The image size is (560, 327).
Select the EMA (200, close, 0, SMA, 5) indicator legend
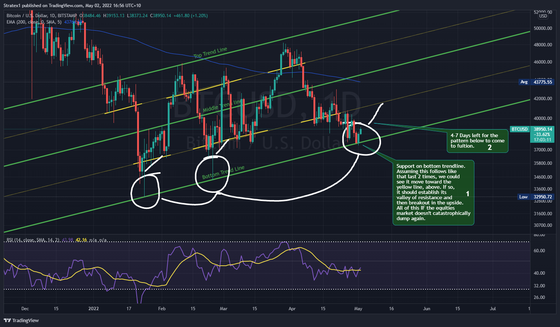pos(34,22)
